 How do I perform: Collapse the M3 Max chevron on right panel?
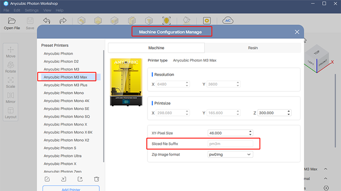(x=326, y=169)
